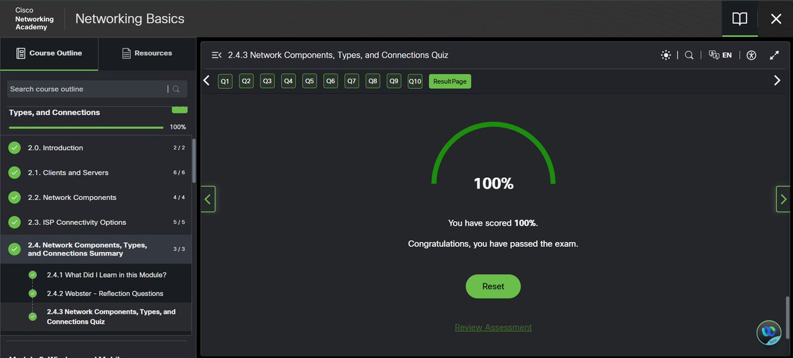Click the green checkmark beside Clients and Servers
793x358 pixels.
click(15, 173)
